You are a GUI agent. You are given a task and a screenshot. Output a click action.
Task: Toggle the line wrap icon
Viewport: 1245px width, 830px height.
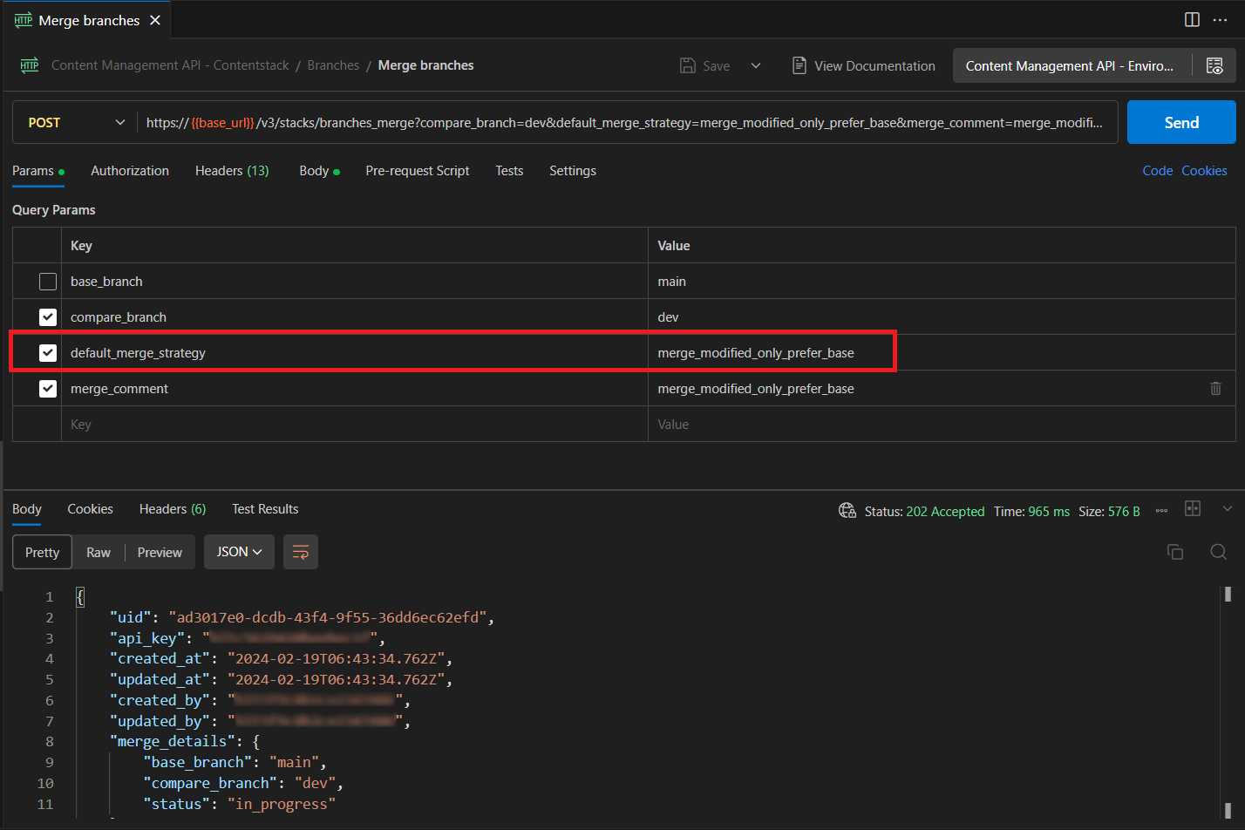[301, 552]
